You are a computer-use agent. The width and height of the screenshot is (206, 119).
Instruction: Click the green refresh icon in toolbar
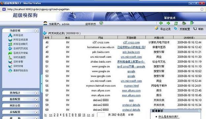(176, 23)
